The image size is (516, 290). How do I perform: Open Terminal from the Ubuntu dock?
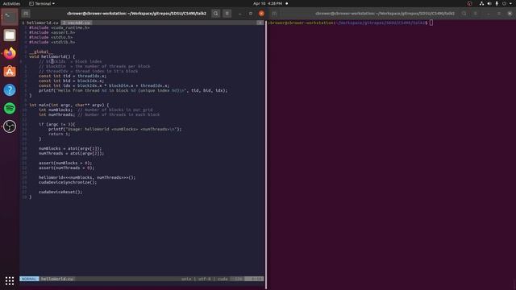[10, 17]
